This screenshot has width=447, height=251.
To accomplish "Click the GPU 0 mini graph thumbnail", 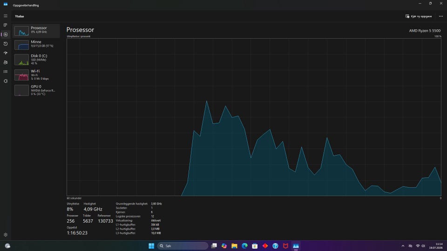I will click(22, 90).
